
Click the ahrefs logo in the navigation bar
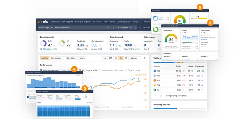point(43,22)
